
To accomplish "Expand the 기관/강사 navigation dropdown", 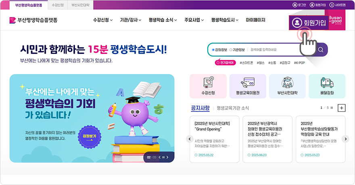I will pyautogui.click(x=131, y=20).
